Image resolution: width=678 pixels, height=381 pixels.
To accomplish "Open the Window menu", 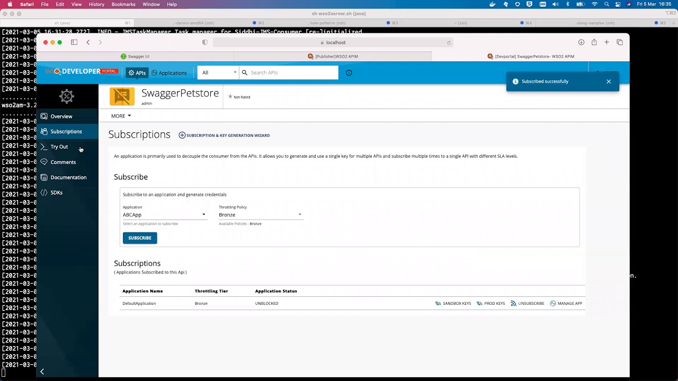I will click(151, 4).
